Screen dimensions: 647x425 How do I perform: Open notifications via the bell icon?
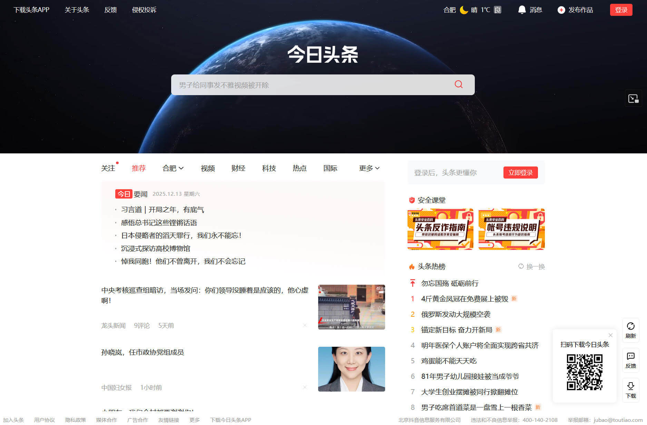point(522,10)
